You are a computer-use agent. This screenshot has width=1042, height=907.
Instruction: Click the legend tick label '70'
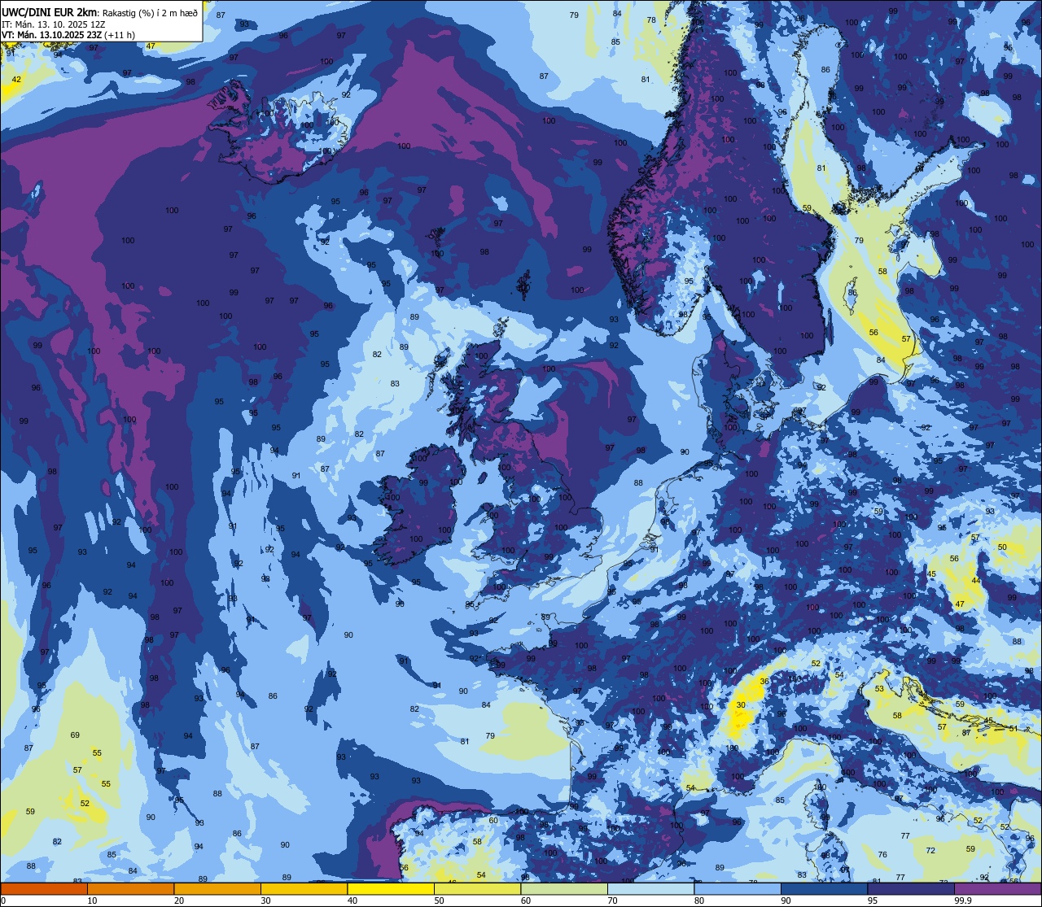coord(613,900)
